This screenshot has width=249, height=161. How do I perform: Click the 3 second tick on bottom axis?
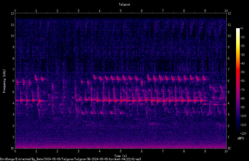(x=78, y=151)
